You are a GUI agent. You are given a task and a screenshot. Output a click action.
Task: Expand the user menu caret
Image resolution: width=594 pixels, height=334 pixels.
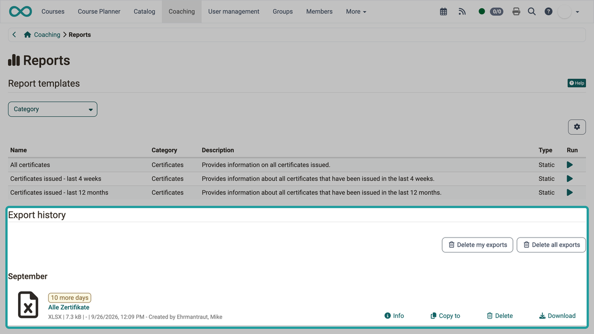[577, 12]
